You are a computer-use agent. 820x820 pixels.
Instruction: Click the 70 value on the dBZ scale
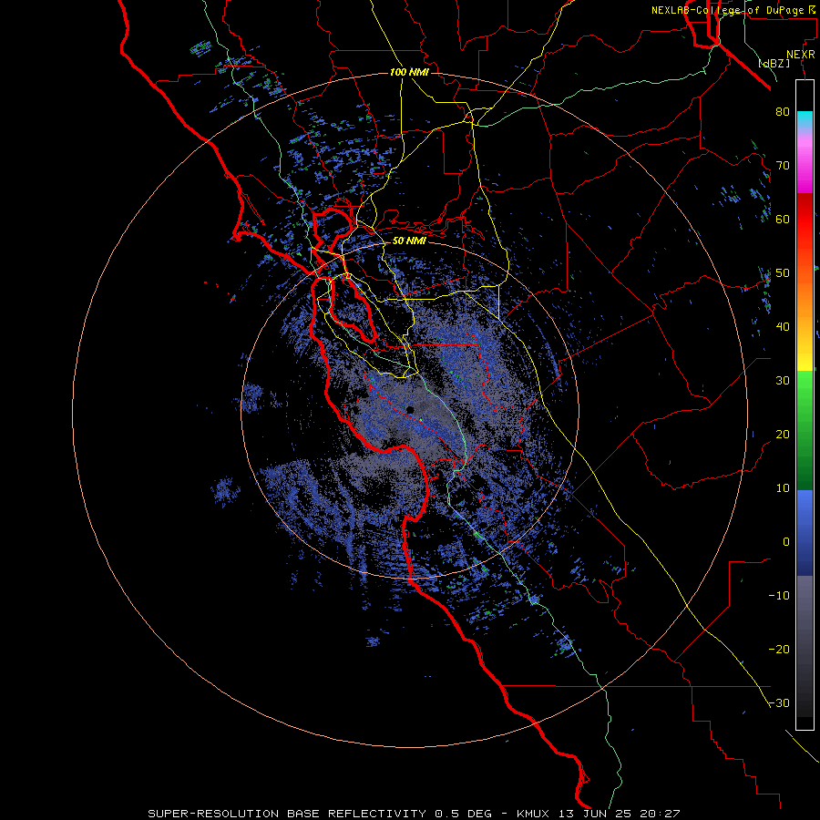point(783,166)
